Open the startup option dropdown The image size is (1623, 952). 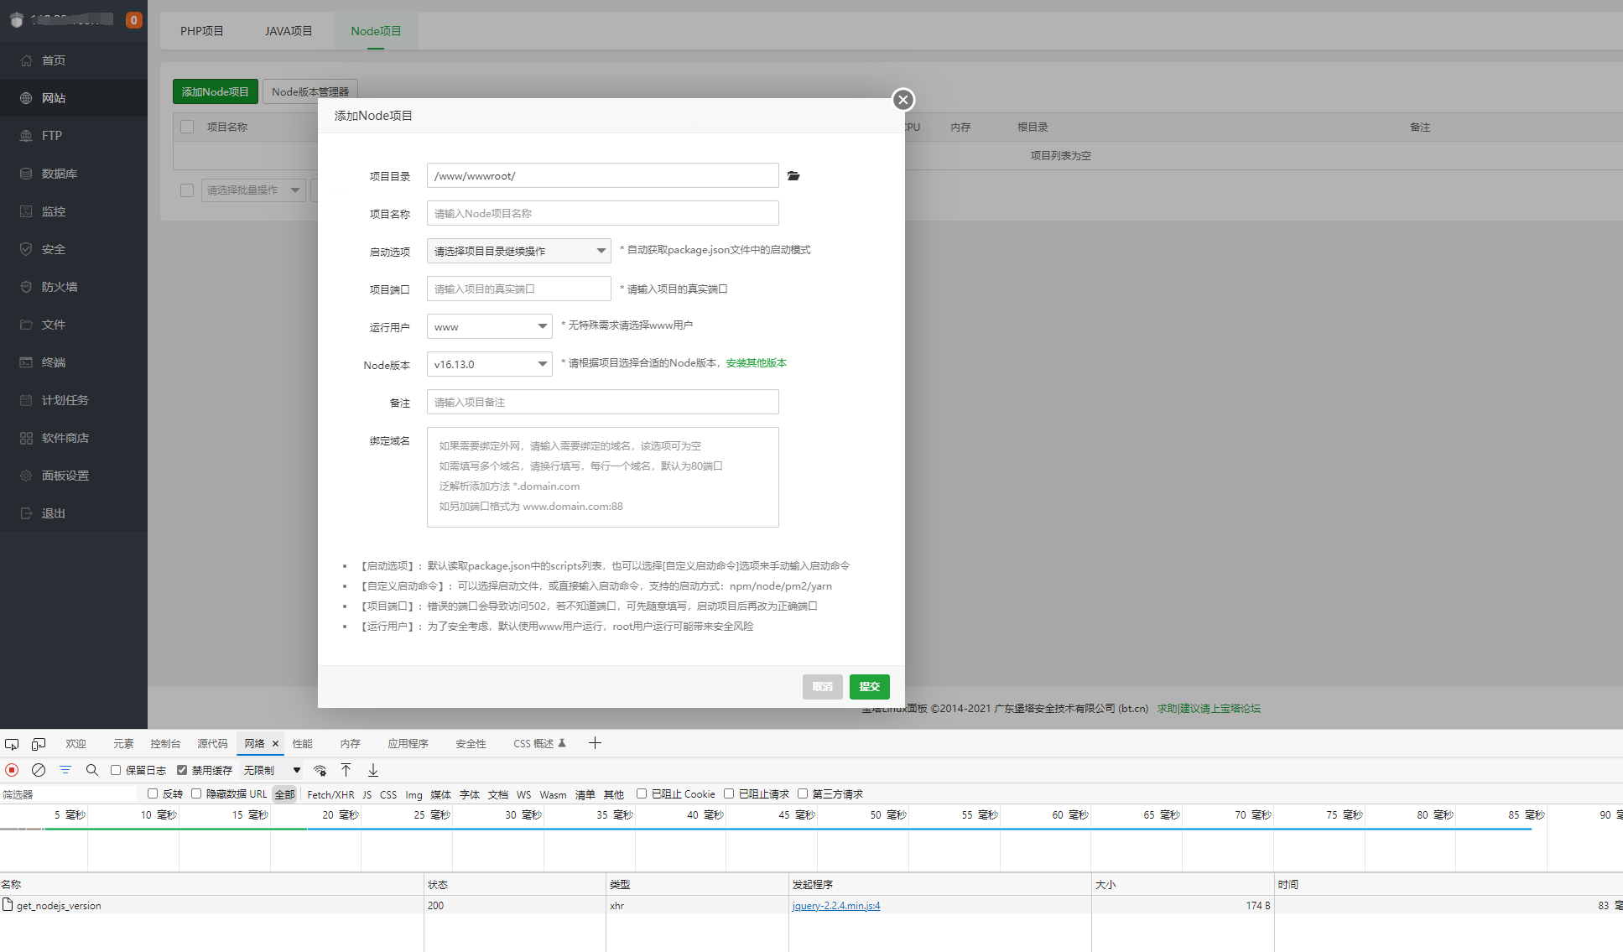[519, 251]
